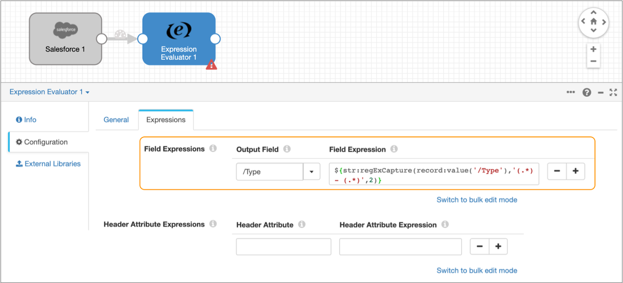Zoom out the canvas with minus
The image size is (623, 283).
tap(593, 61)
